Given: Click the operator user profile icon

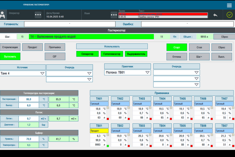Looking at the screenshot, I should click(x=3, y=15).
